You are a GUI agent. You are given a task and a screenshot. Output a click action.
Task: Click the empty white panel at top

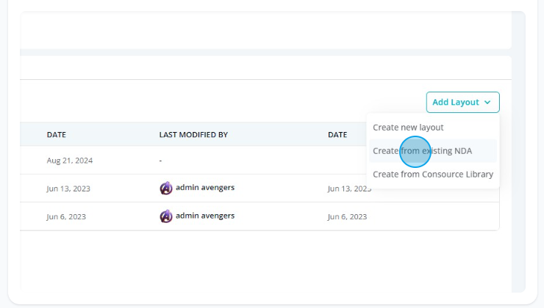tap(266, 30)
